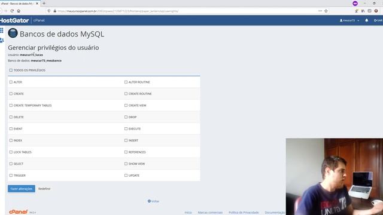Open the Início footer link
This screenshot has height=215, width=383.
tap(188, 213)
